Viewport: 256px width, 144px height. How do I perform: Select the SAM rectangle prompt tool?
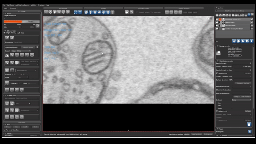[17, 55]
